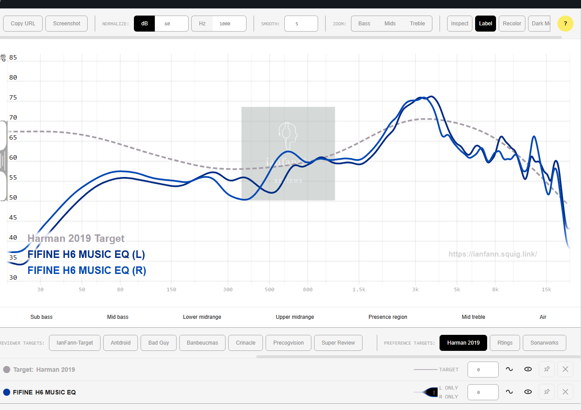Click the 'Mid bass' region label
The image size is (581, 410).
(x=118, y=317)
